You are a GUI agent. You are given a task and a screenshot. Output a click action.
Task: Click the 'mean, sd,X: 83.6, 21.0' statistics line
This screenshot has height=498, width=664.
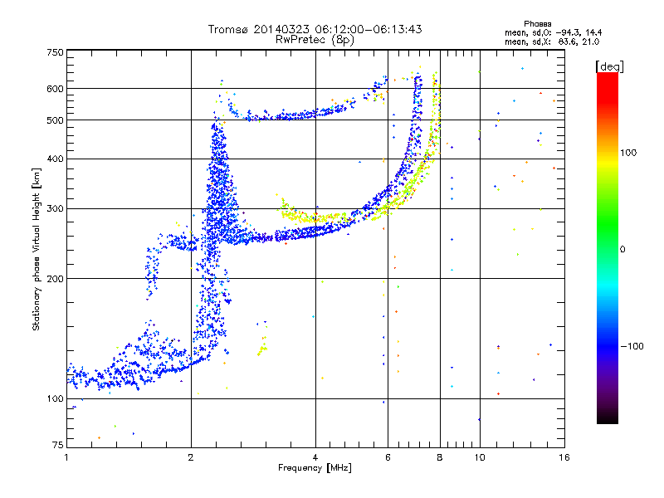552,41
